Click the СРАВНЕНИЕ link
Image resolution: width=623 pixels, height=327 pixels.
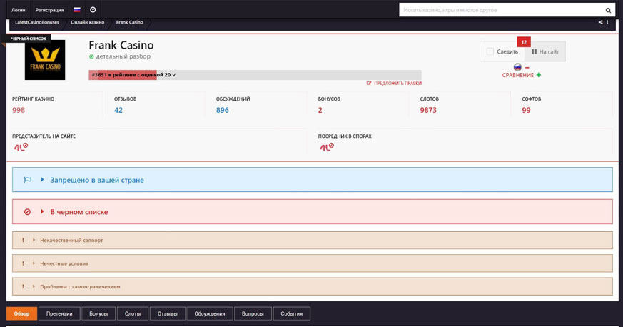click(517, 75)
